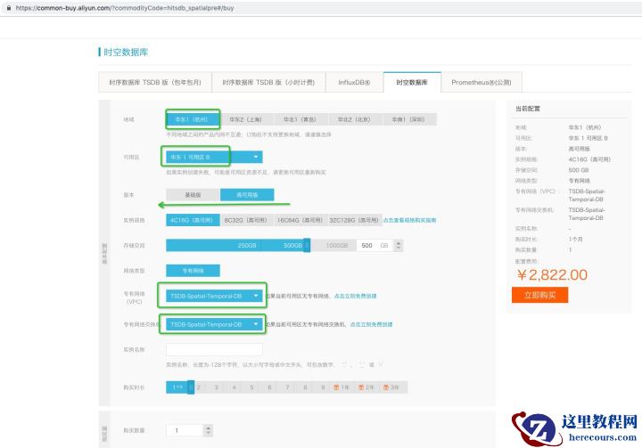Select region 华北1（青岛）

click(300, 119)
